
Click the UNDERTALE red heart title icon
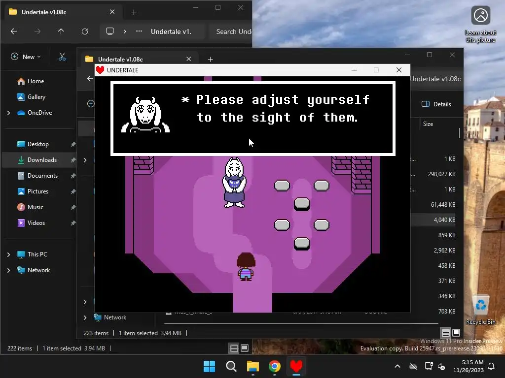click(100, 70)
